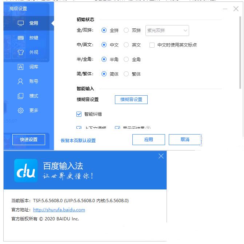Click the 取消 button
The image size is (244, 244).
(185, 140)
